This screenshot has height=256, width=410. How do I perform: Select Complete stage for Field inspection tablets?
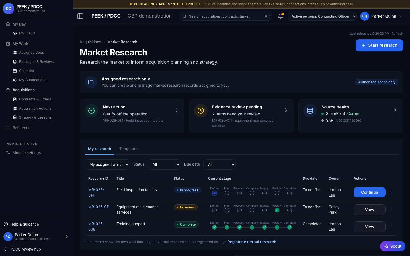pyautogui.click(x=290, y=193)
